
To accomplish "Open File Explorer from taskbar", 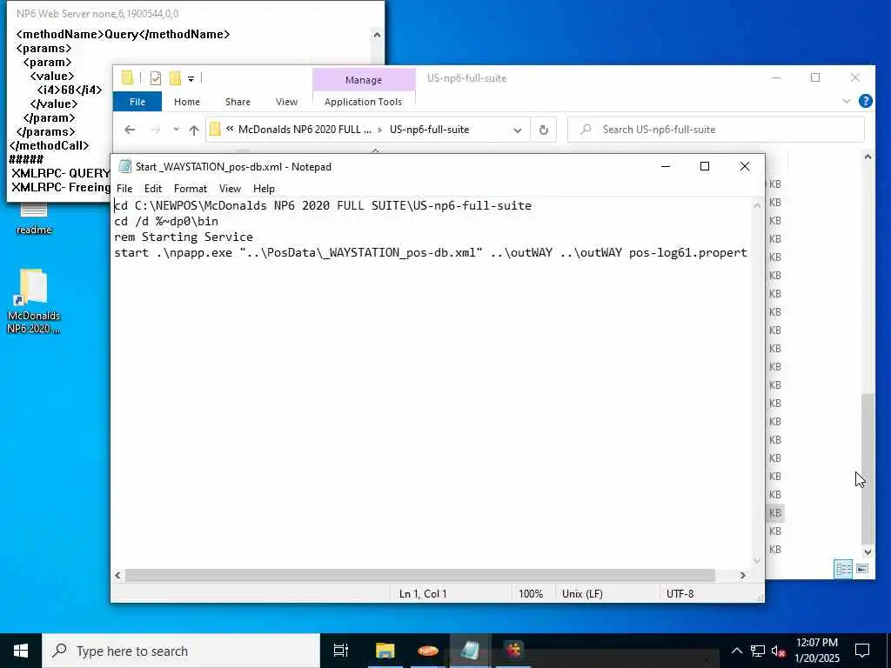I will (x=385, y=651).
